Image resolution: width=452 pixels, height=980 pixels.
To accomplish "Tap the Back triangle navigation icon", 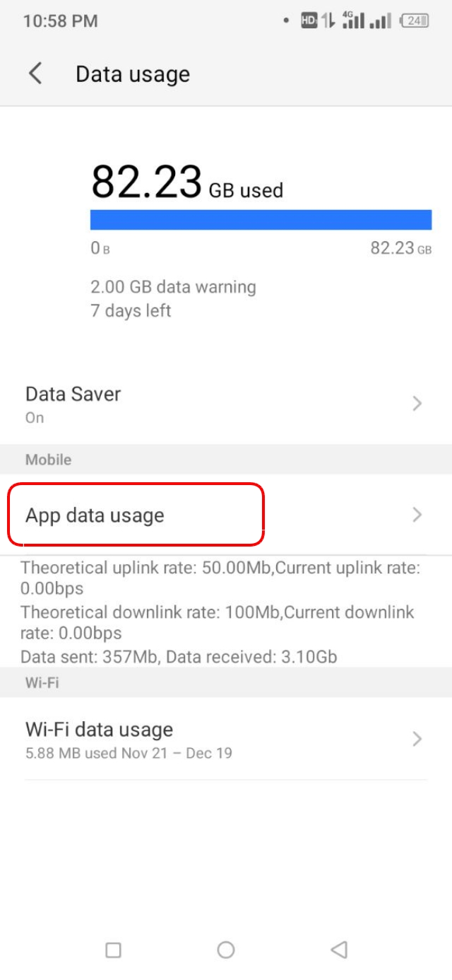I will (x=338, y=950).
